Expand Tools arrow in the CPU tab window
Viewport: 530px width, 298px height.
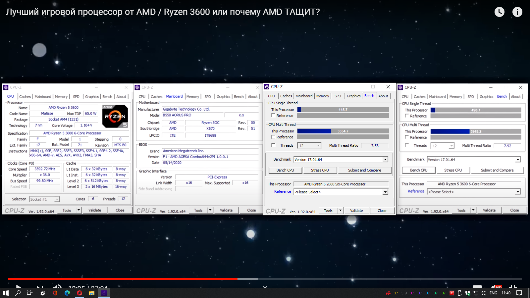79,210
